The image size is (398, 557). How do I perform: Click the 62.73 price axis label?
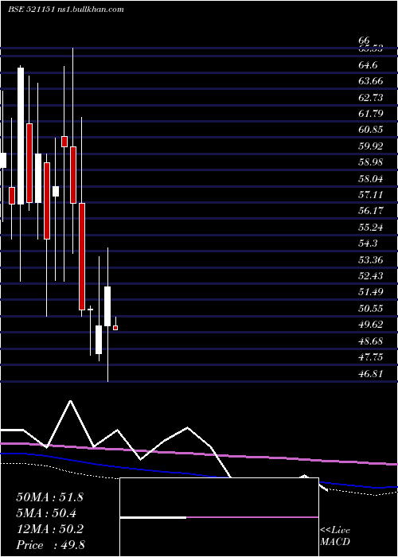pyautogui.click(x=371, y=98)
